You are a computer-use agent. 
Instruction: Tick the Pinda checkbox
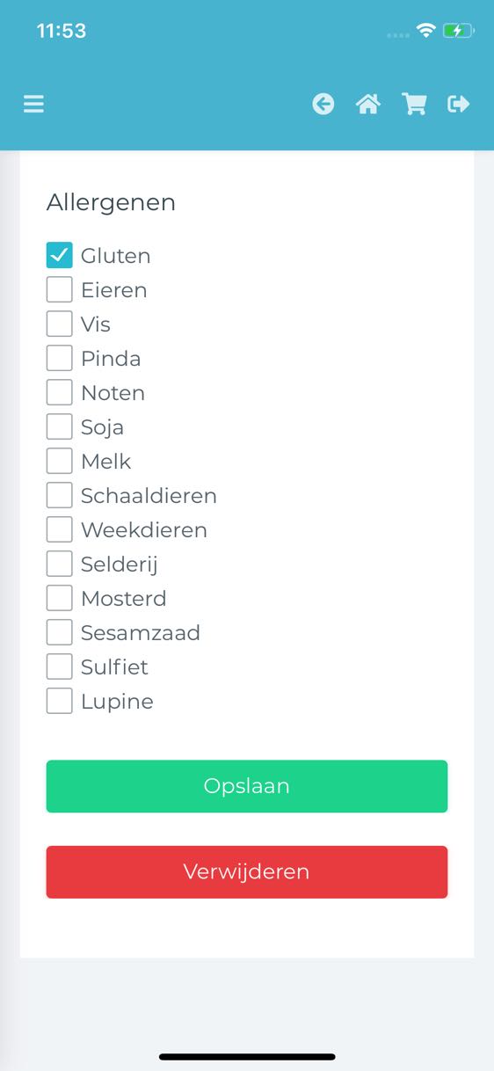tap(59, 358)
